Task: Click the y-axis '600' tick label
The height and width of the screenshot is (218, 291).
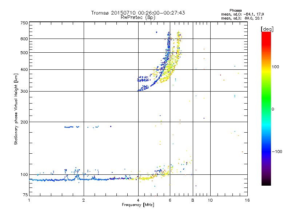Action: click(24, 39)
